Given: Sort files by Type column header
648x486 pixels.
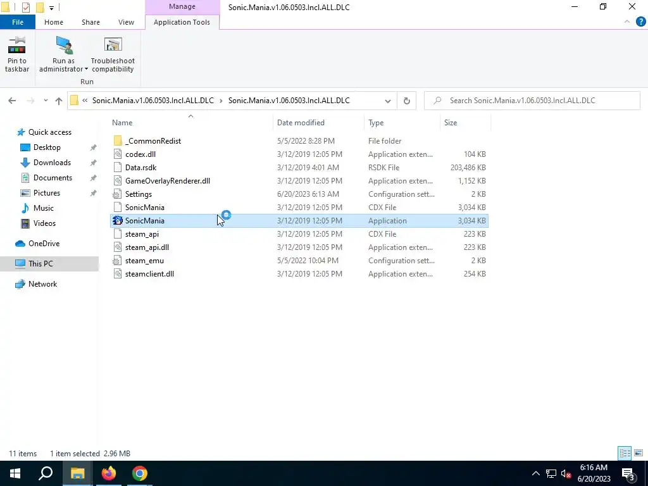Looking at the screenshot, I should pos(376,123).
